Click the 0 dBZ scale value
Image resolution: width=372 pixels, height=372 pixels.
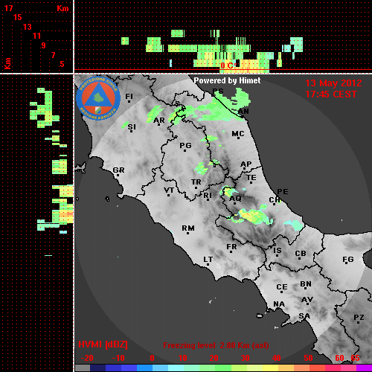[x=152, y=358]
